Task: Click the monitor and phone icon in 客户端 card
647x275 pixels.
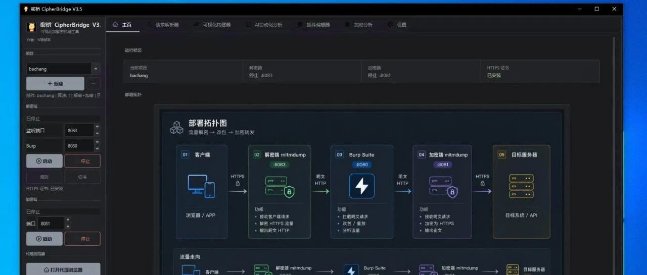Action: 201,186
